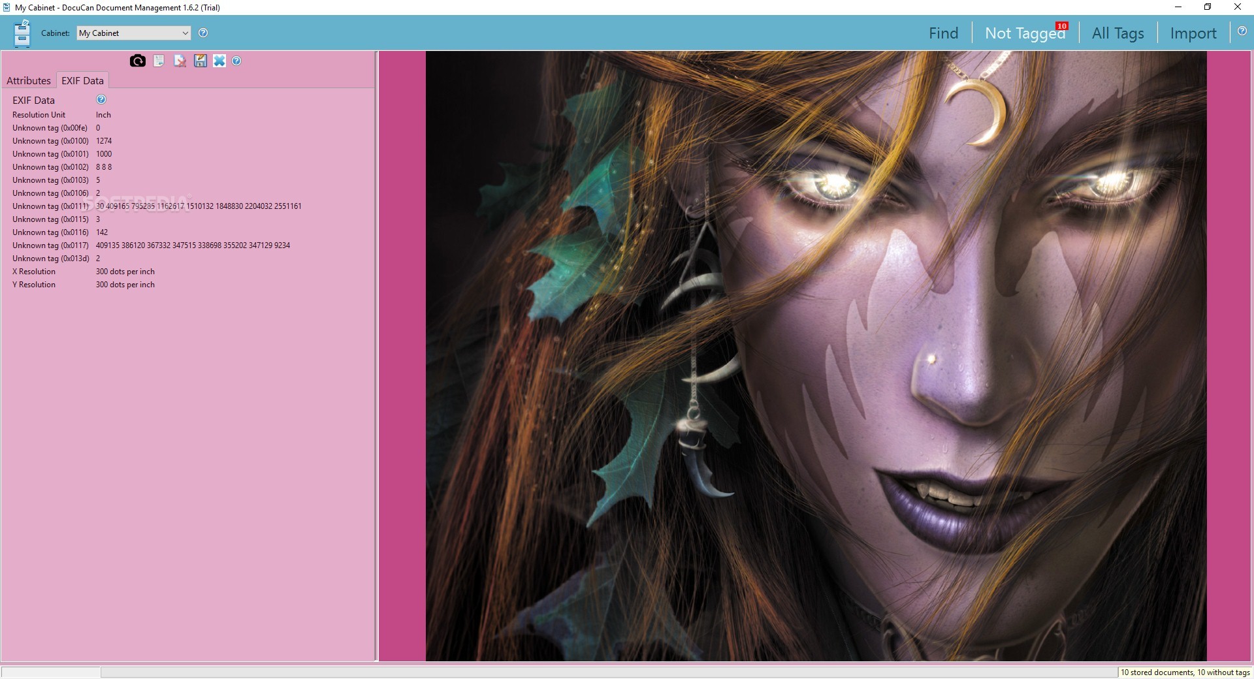Open help next to the Cabinet selector
1254x679 pixels.
click(203, 33)
